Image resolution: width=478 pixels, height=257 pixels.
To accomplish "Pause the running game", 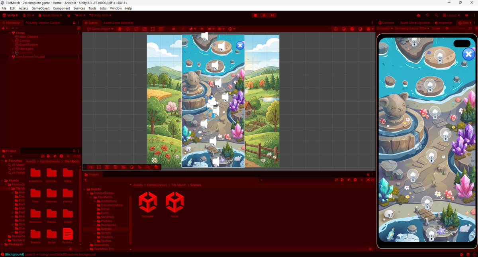I will 264,15.
